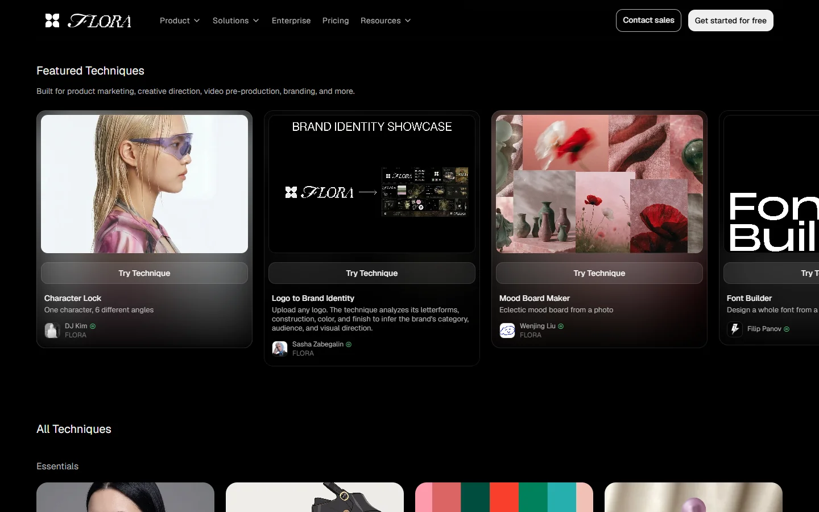Try the Logo to Brand Identity technique

[x=372, y=273]
